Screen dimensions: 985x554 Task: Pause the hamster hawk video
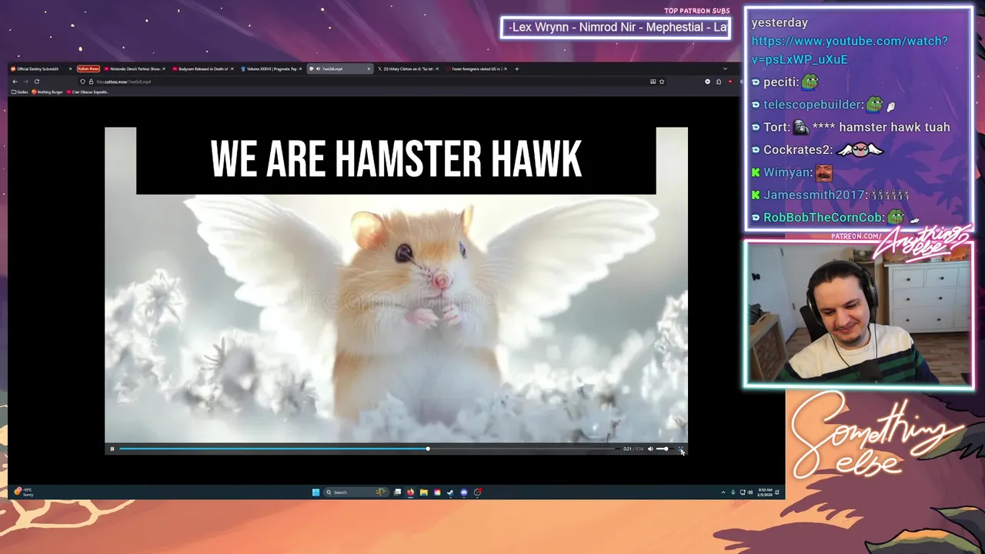[x=112, y=449]
